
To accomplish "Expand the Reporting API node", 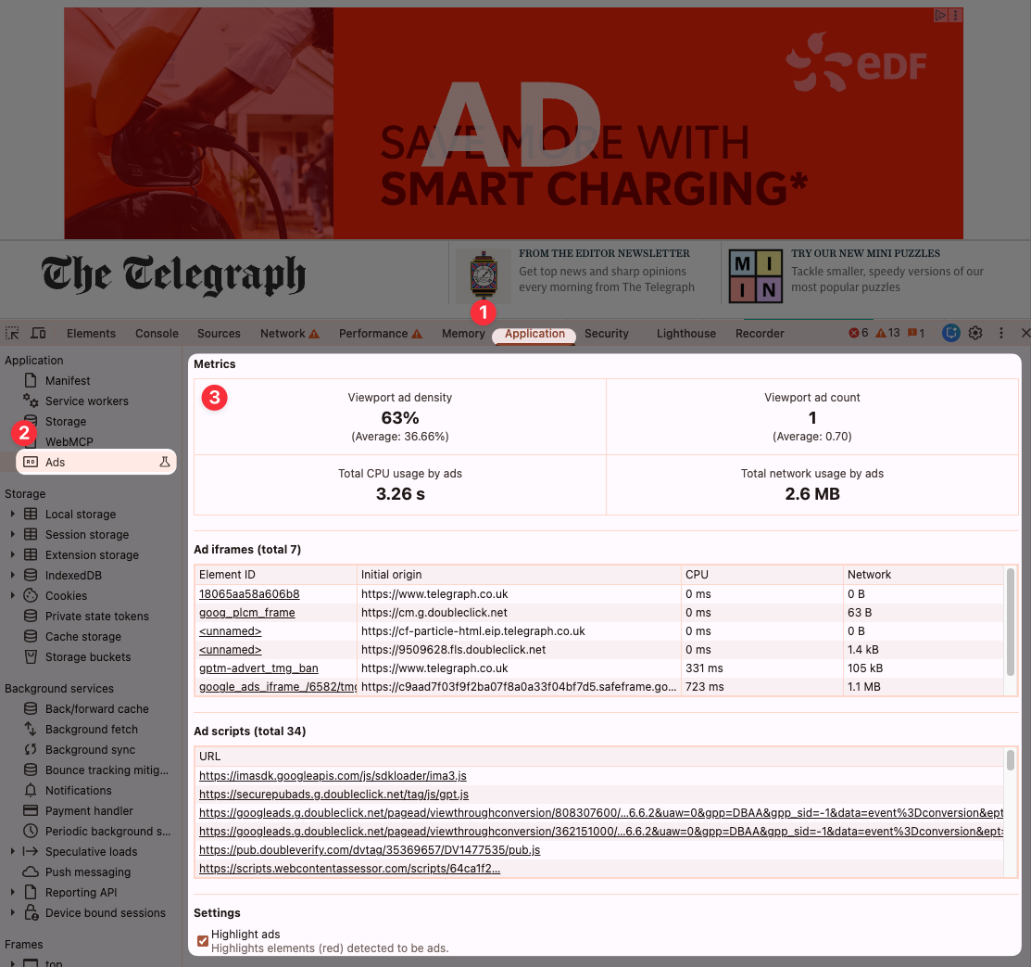I will pyautogui.click(x=12, y=892).
